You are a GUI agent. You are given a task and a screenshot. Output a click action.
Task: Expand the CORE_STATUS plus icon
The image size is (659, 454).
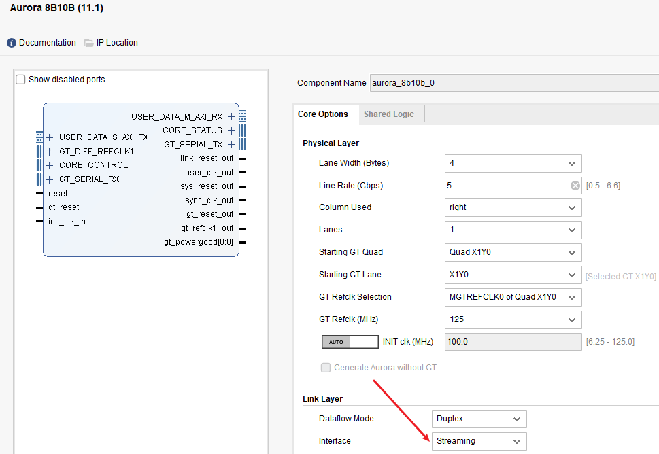tap(231, 130)
